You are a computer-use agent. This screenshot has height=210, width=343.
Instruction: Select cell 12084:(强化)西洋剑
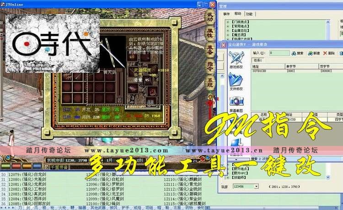(x=27, y=199)
